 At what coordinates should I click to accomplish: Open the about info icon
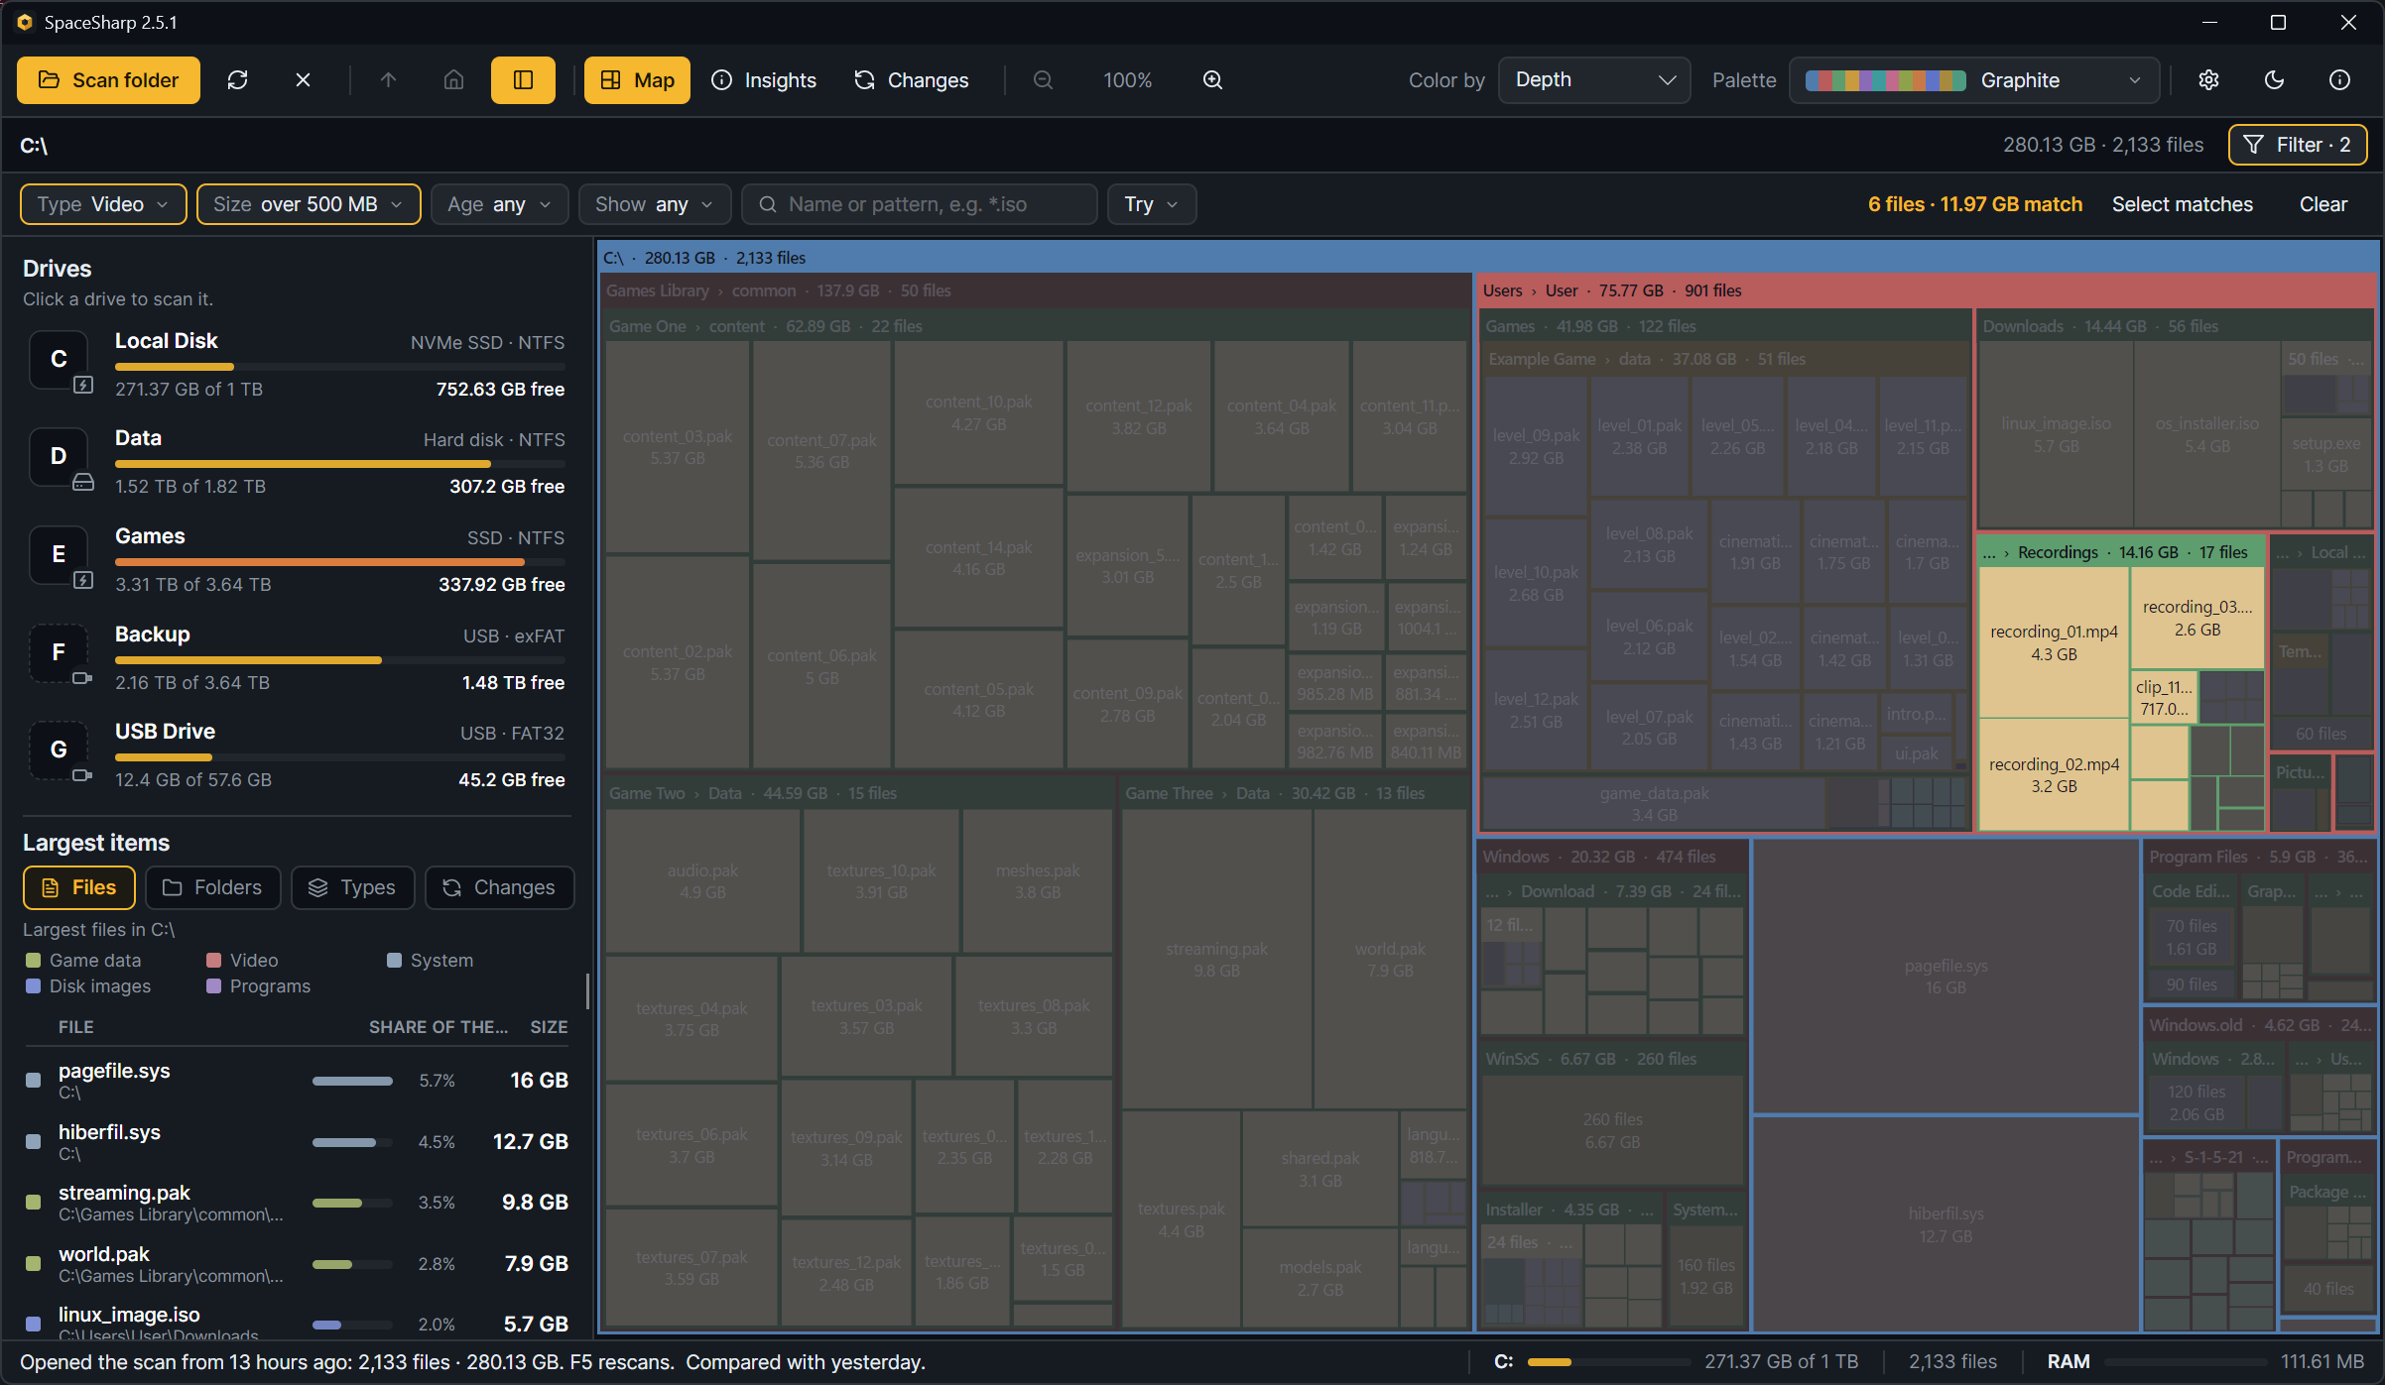[2339, 80]
